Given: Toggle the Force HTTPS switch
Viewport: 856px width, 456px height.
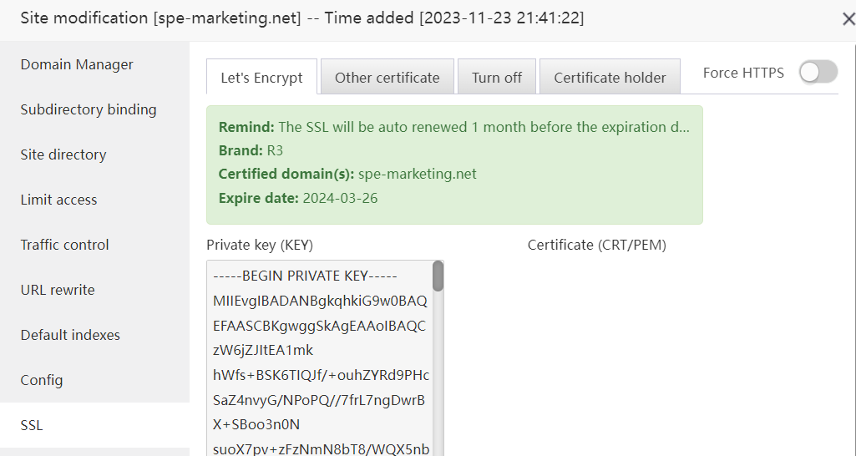Looking at the screenshot, I should pyautogui.click(x=818, y=73).
